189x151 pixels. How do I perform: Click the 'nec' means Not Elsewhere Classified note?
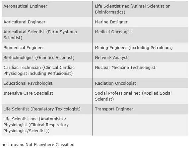[38, 144]
